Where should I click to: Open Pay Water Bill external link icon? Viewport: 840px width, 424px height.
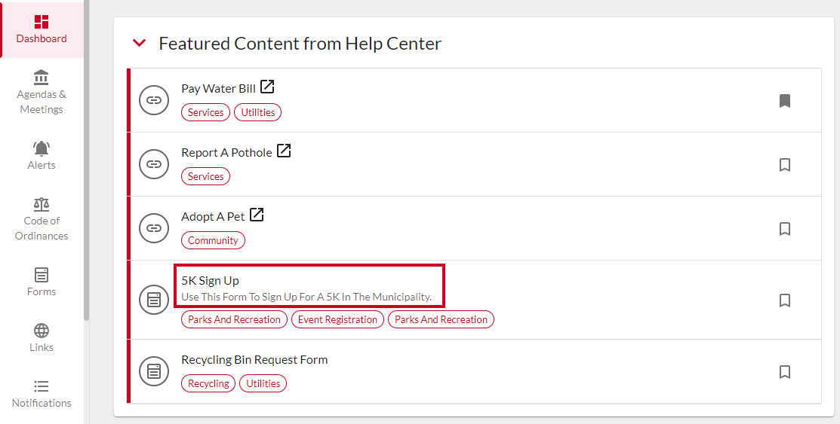click(267, 87)
